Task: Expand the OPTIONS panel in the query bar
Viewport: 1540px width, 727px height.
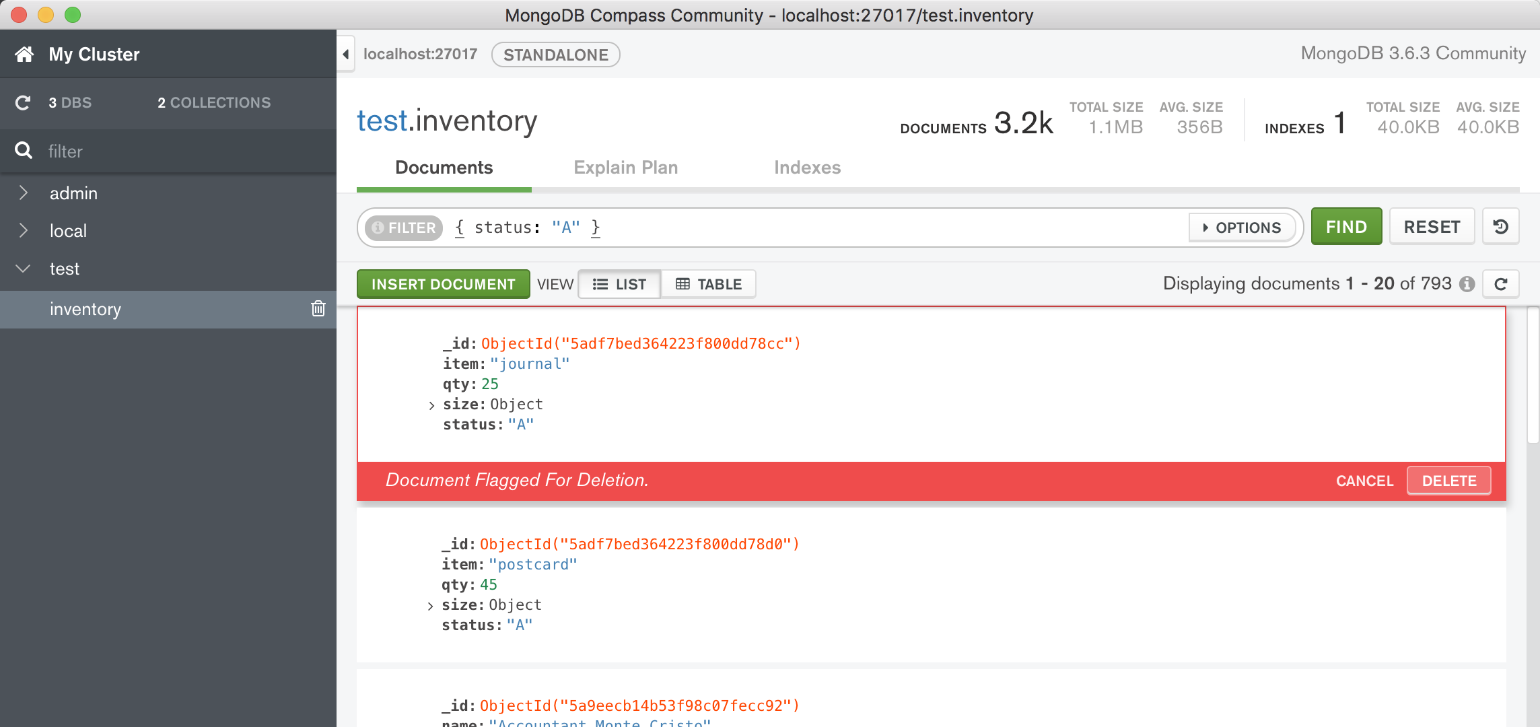Action: (1242, 228)
